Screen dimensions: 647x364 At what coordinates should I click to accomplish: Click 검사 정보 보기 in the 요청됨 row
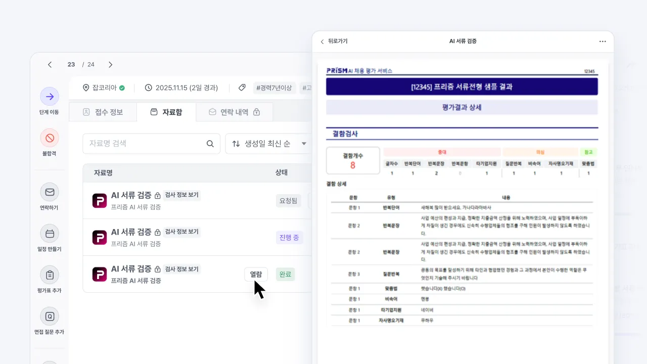182,195
